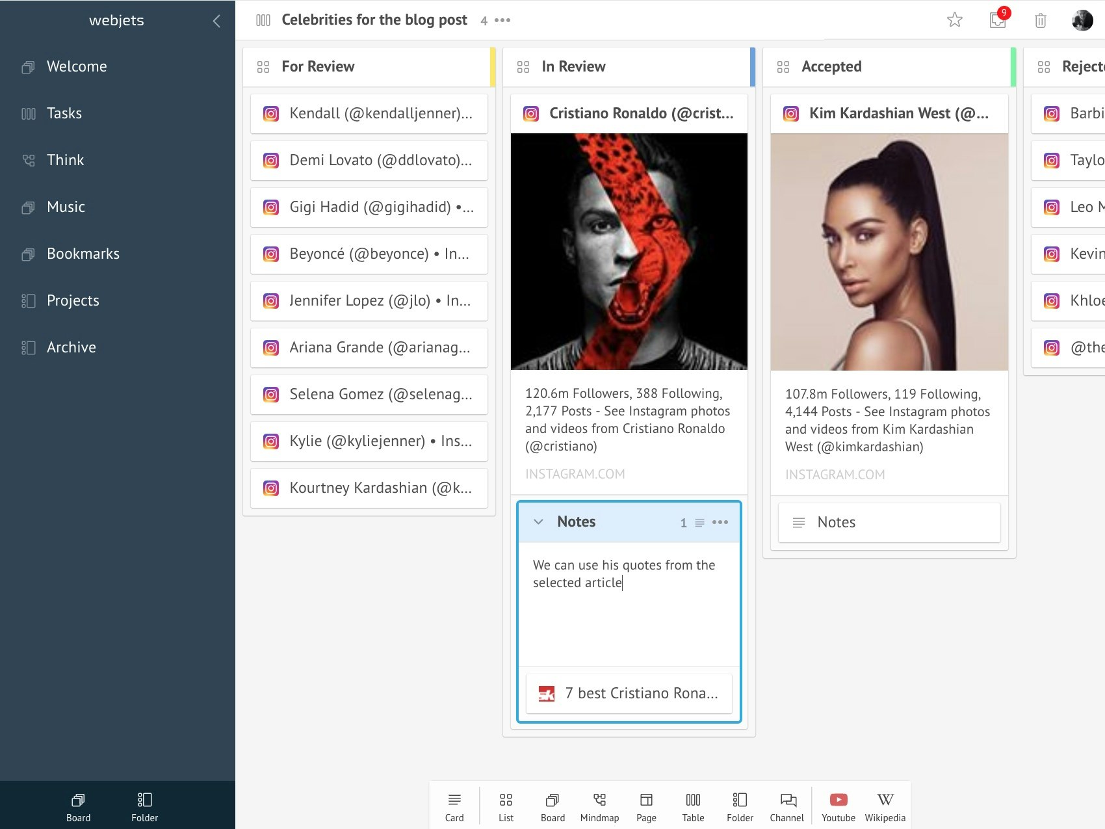Open the Taylor card in the Rejected list
Viewport: 1105px width, 829px height.
[1069, 161]
